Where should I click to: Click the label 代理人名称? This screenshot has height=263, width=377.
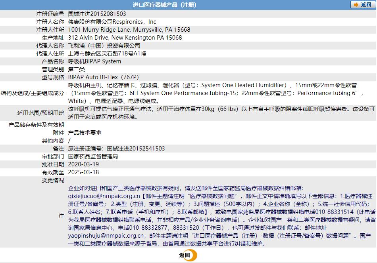(x=50, y=46)
